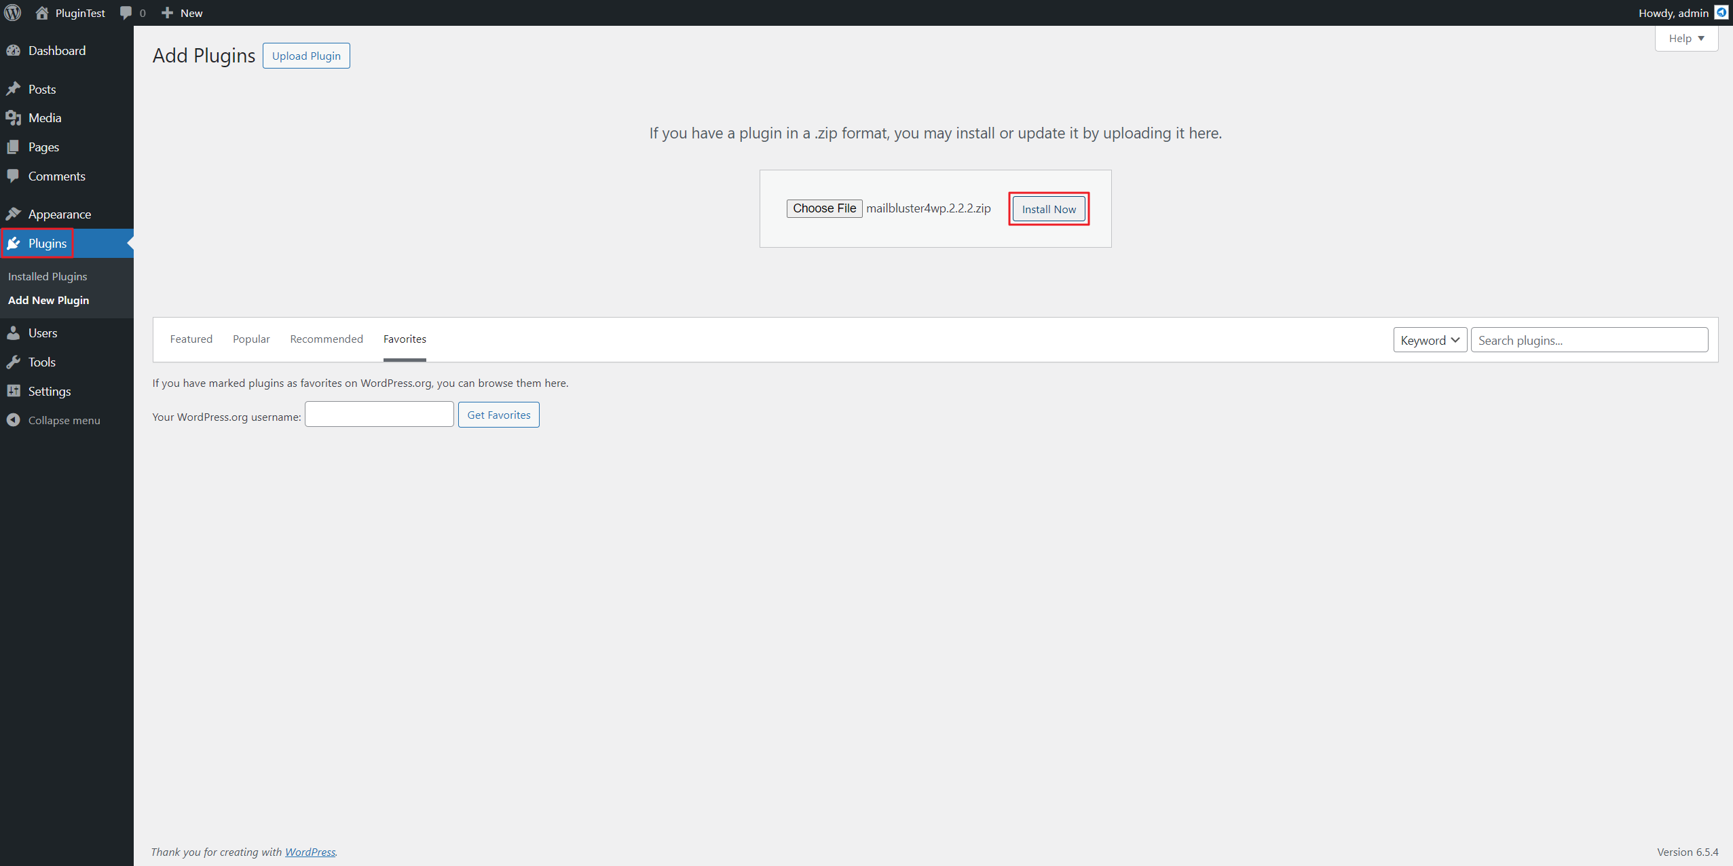Click the comments bubble icon in admin bar
This screenshot has height=866, width=1733.
pyautogui.click(x=126, y=13)
